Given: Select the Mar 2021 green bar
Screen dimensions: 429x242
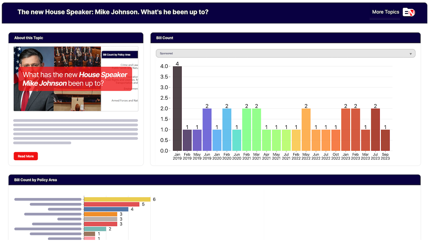Looking at the screenshot, I should tap(257, 130).
